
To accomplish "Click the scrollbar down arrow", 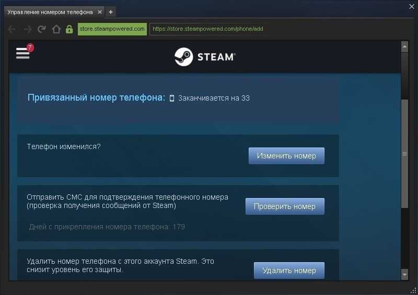I will point(404,274).
